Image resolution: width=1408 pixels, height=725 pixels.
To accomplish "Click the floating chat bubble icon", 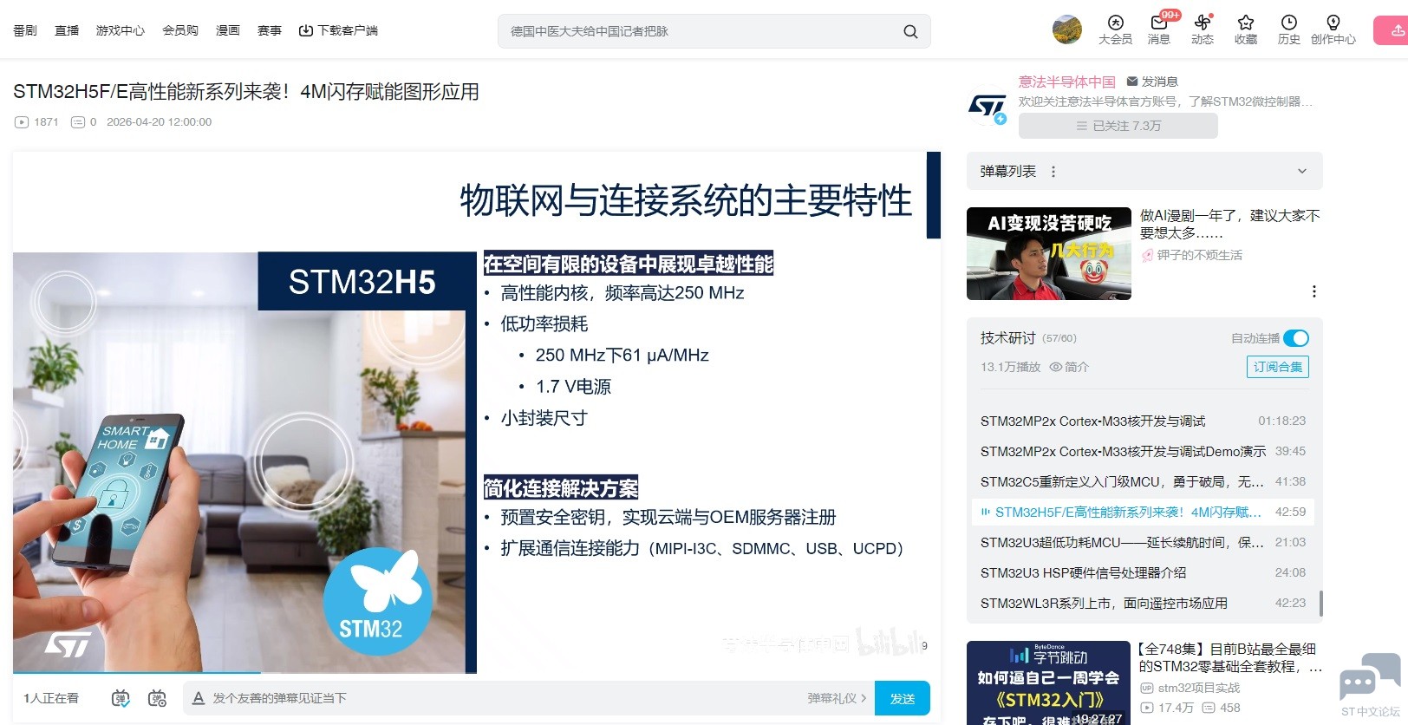I will coord(1370,678).
